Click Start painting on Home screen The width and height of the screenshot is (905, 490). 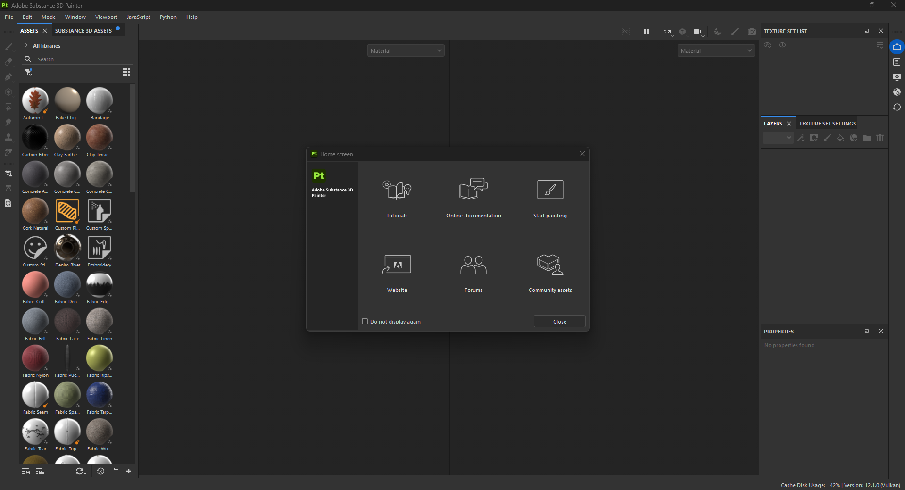(x=550, y=199)
